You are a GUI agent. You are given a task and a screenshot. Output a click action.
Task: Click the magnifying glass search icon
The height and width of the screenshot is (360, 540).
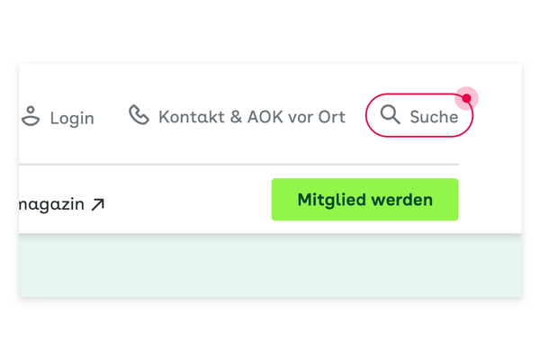click(391, 114)
